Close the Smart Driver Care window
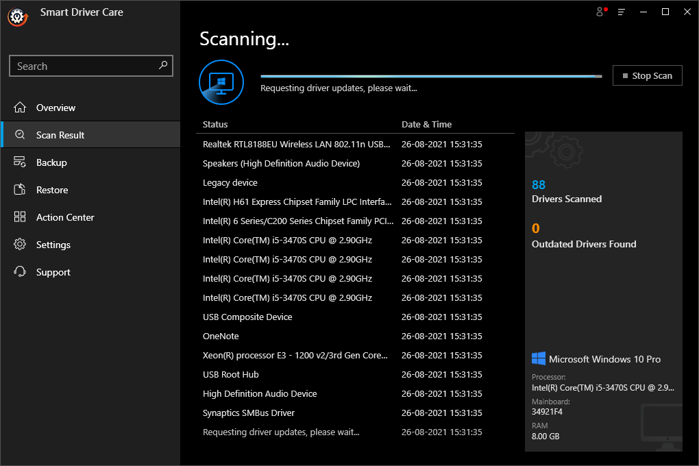 point(687,12)
